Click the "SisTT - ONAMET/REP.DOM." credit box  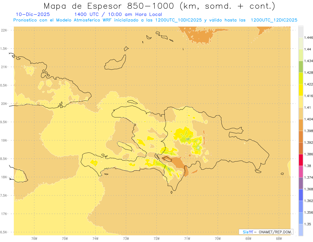click(266, 232)
